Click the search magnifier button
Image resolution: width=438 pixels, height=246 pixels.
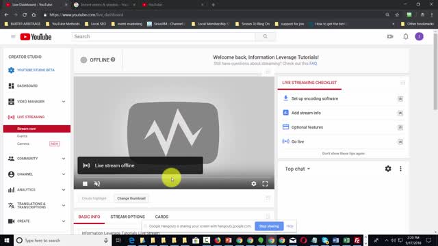[x=265, y=36]
